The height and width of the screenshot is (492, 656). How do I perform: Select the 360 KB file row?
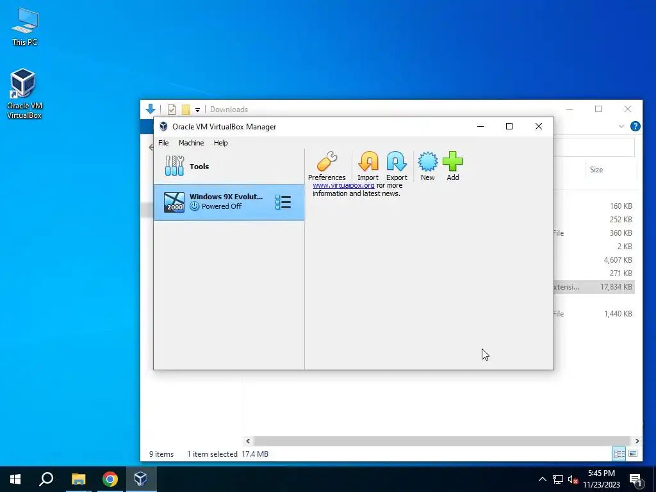(594, 233)
